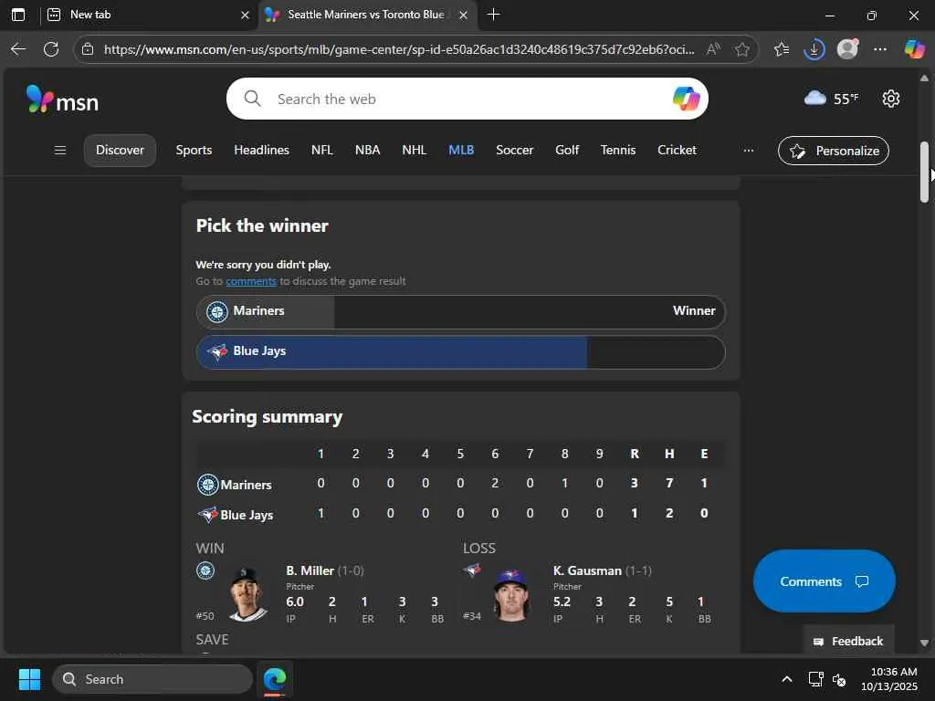Open a new tab with plus
This screenshot has width=935, height=701.
[x=493, y=15]
